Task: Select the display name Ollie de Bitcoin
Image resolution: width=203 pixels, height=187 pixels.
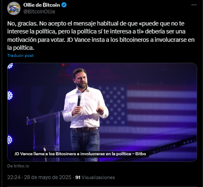Action: 42,5
